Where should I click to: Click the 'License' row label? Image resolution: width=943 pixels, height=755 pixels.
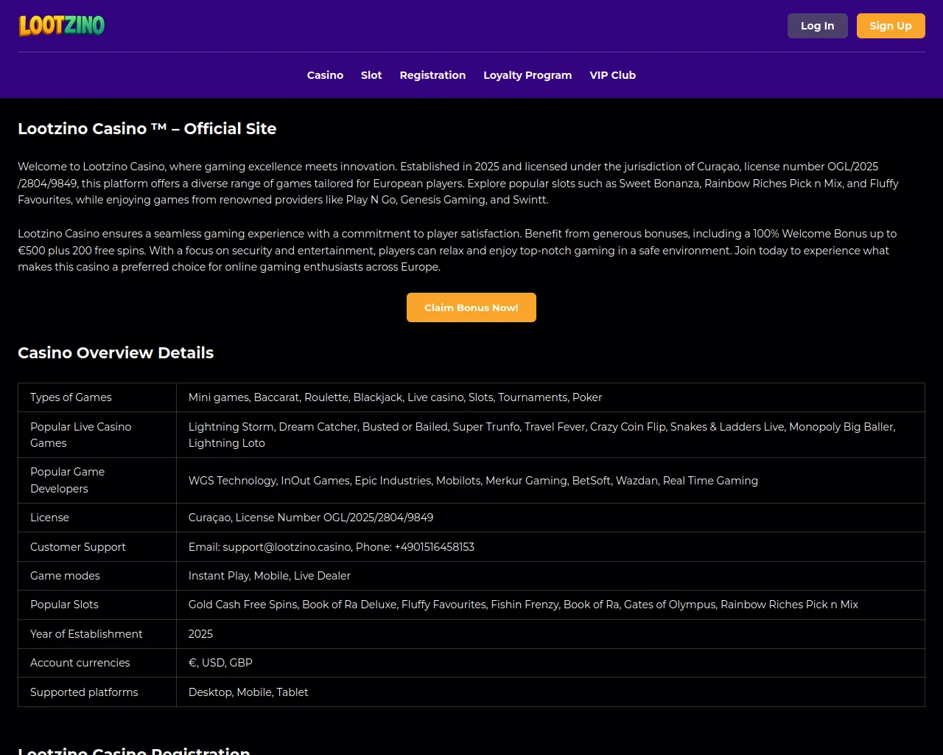(49, 518)
